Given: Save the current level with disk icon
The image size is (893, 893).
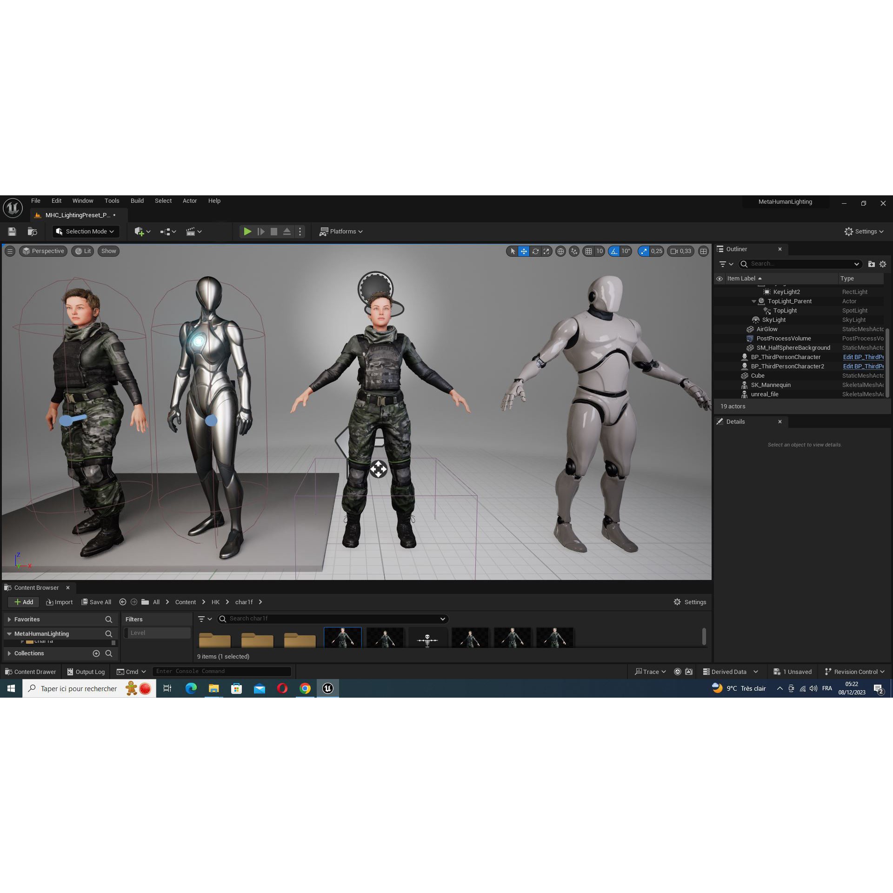Looking at the screenshot, I should coord(12,232).
